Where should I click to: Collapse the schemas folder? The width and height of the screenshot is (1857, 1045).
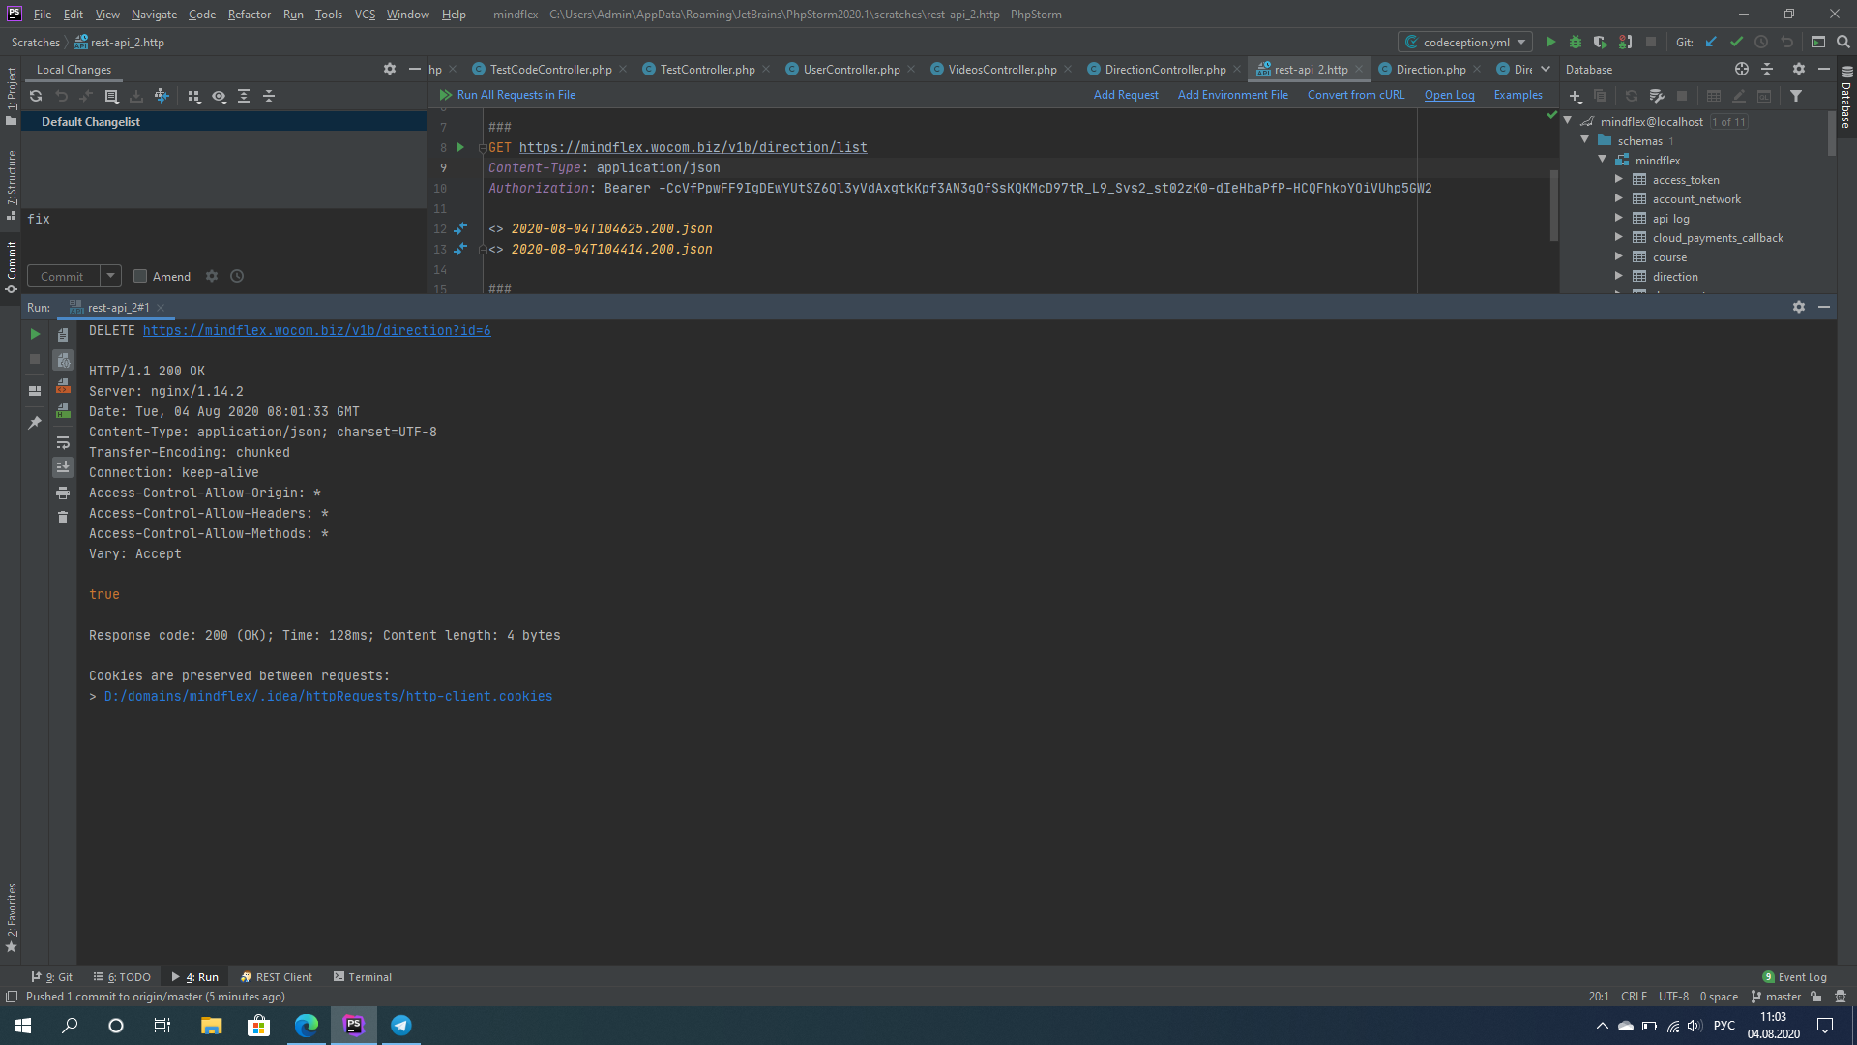[x=1585, y=140]
